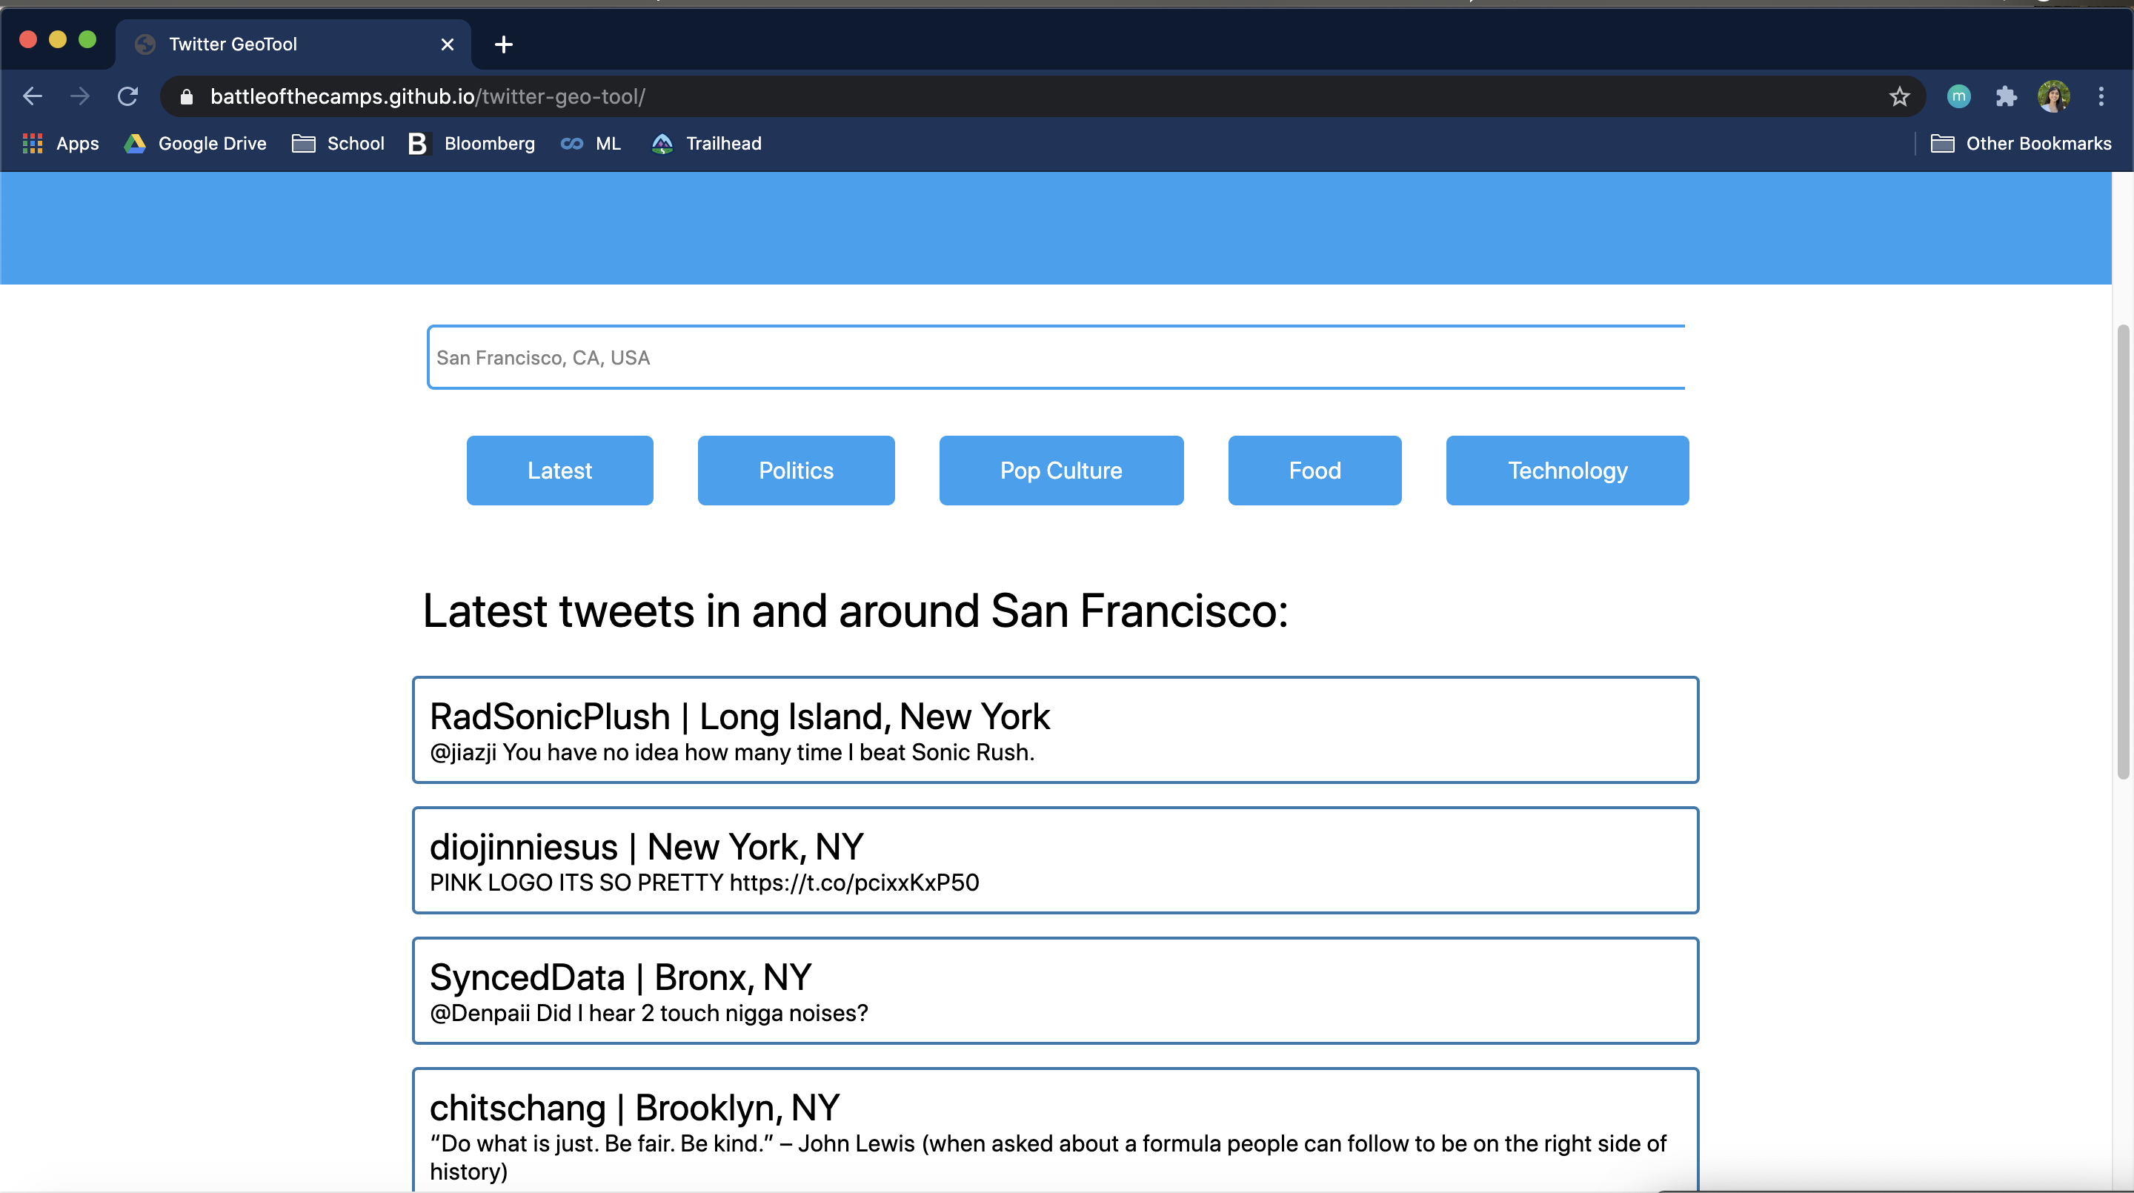Open the extensions puzzle icon
The height and width of the screenshot is (1193, 2134).
pos(2006,97)
